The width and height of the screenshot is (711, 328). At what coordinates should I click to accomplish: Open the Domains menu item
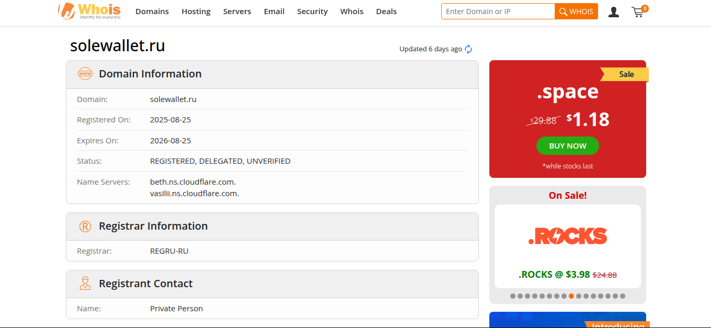tap(152, 11)
